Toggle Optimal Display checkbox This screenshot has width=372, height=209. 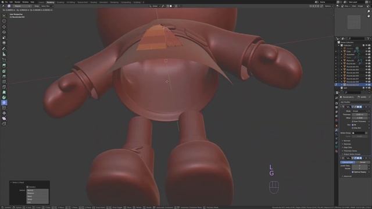[353, 172]
